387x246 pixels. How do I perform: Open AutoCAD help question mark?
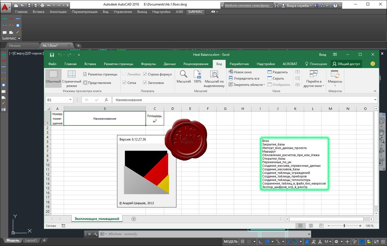click(x=335, y=5)
